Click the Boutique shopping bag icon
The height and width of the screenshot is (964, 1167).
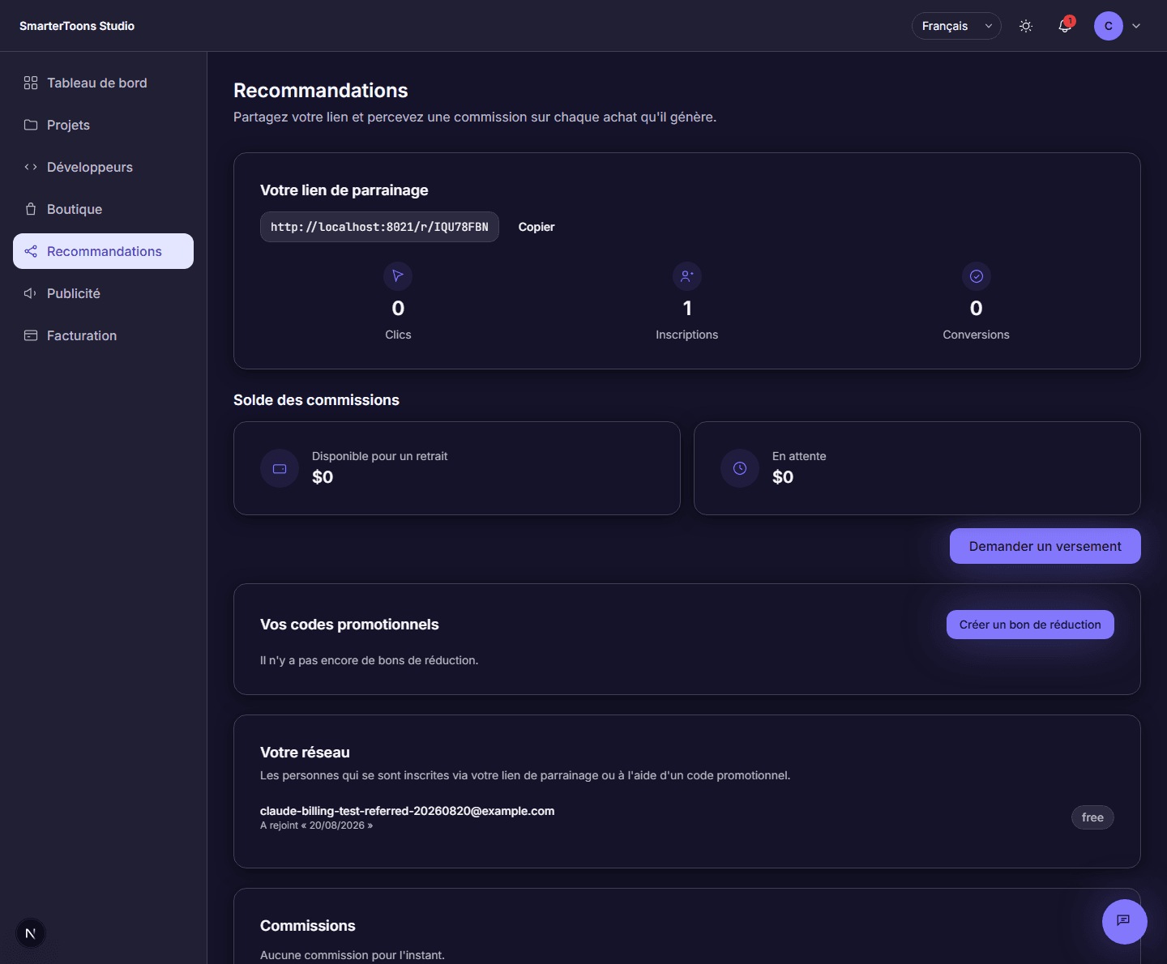tap(31, 209)
